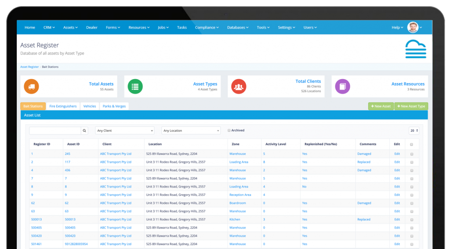450x249 pixels.
Task: Open the Compliance menu in navbar
Action: [207, 27]
